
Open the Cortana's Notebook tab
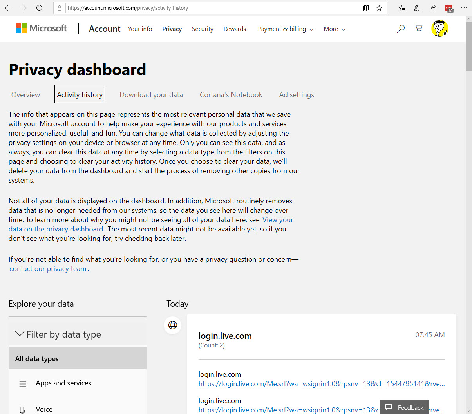point(231,95)
